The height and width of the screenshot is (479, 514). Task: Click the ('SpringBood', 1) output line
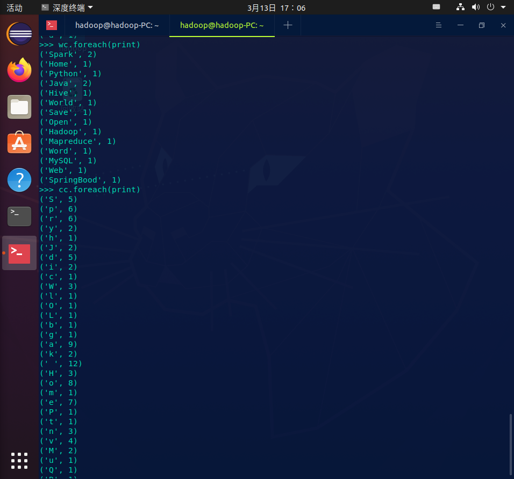coord(80,180)
